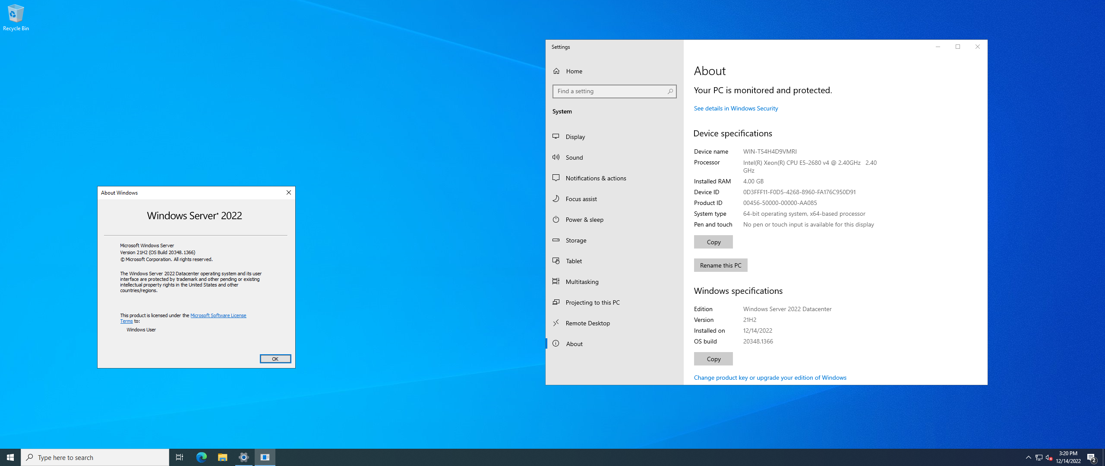Click the Installed RAM value 4.00 GB

click(753, 181)
